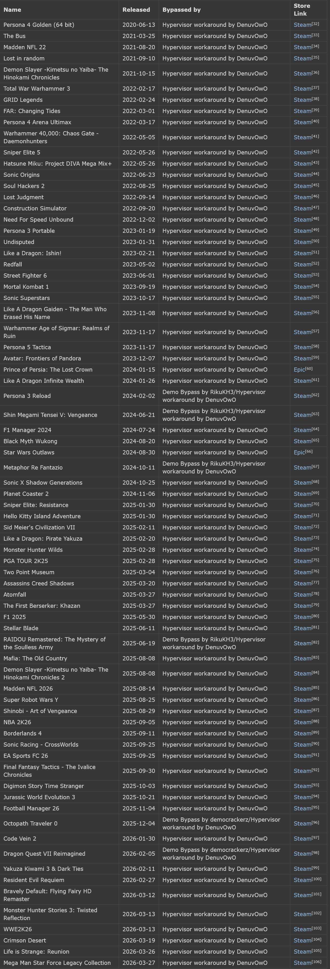Click the Sonic Superstars name cell
Viewport: 330px width, 969px height.
tap(59, 298)
